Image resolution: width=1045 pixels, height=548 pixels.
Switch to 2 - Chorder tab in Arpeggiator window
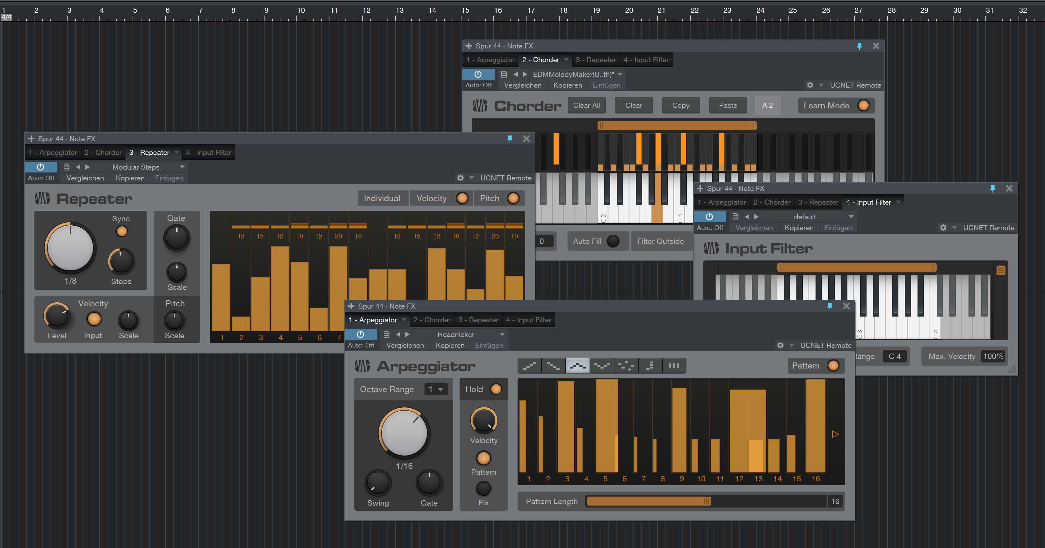pyautogui.click(x=432, y=320)
